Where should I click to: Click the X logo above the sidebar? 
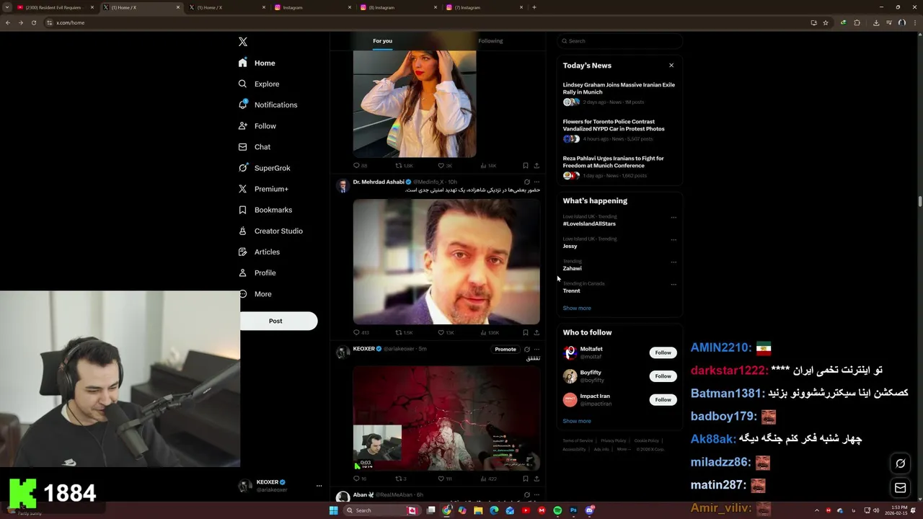point(243,42)
